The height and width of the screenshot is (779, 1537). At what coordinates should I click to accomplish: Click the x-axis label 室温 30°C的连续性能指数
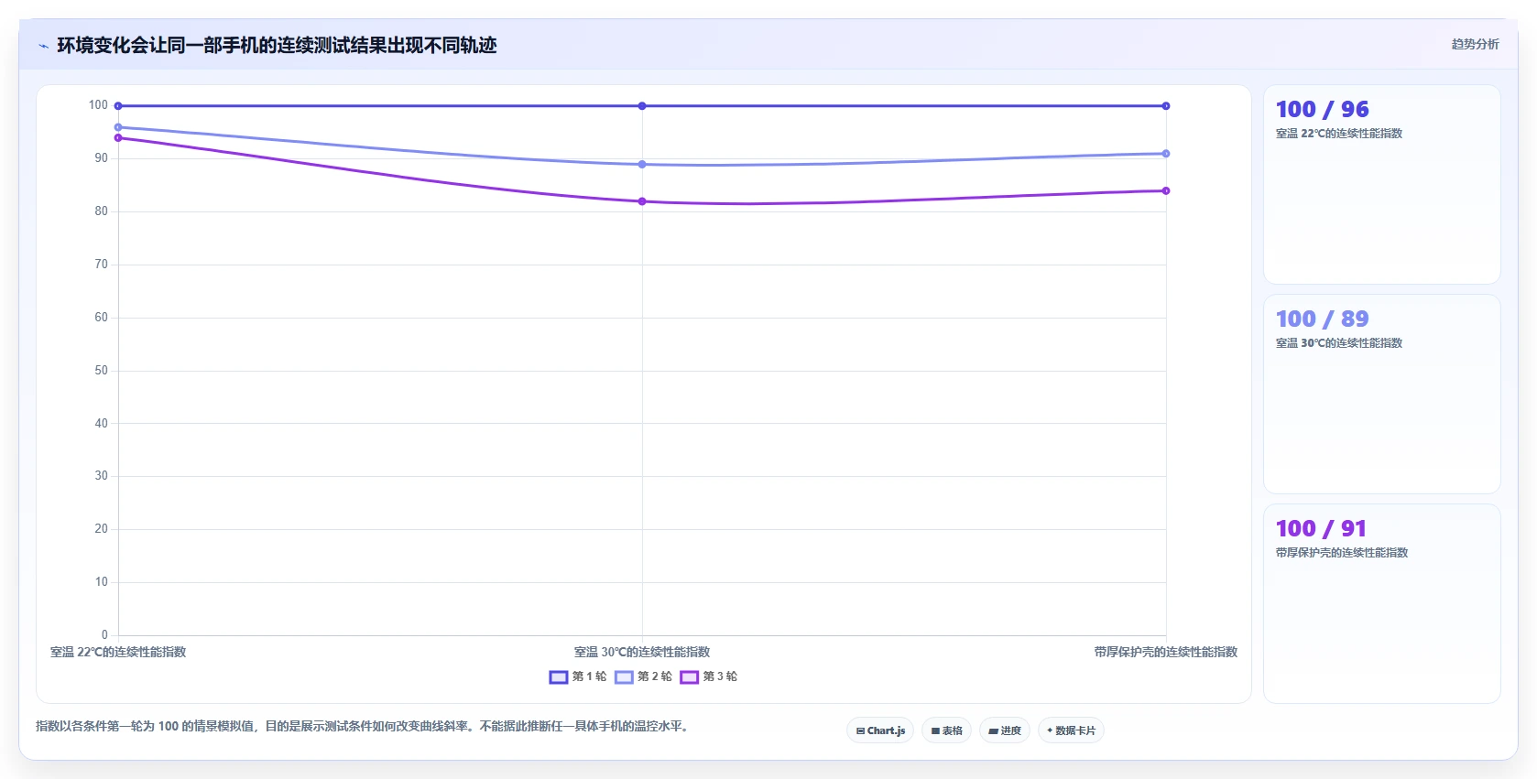click(642, 652)
